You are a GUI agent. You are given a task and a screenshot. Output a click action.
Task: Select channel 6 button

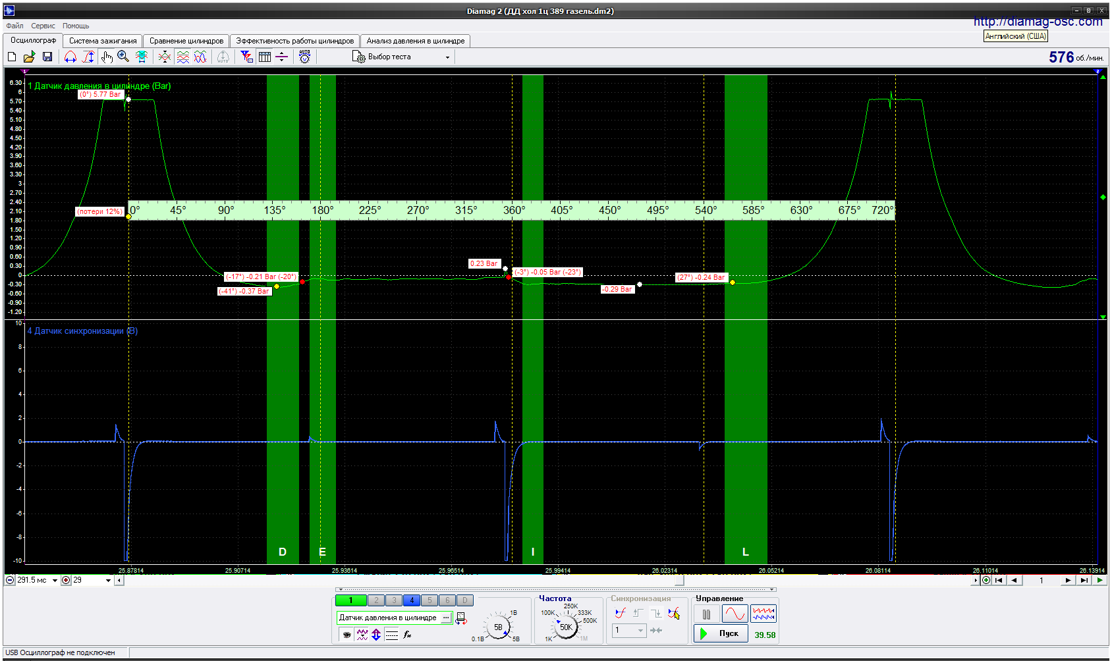click(447, 600)
